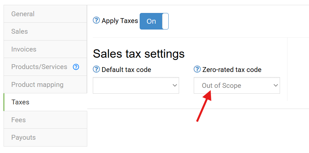Viewport: 309px width, 153px height.
Task: Click help icon next to Products/Services
Action: tap(76, 67)
